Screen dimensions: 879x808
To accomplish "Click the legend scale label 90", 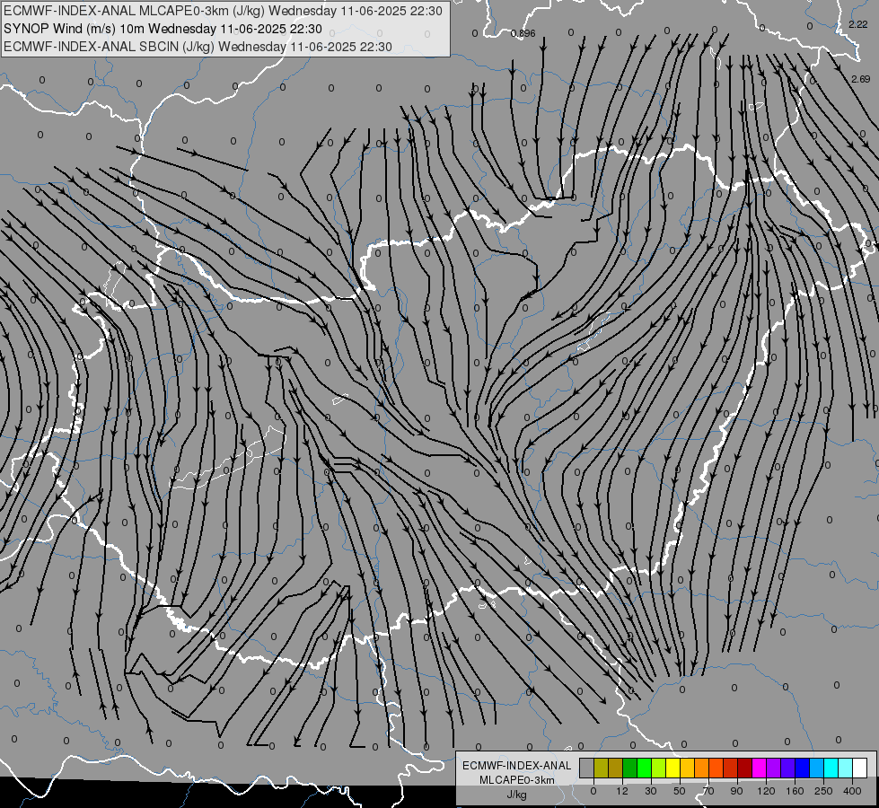I will pos(736,791).
